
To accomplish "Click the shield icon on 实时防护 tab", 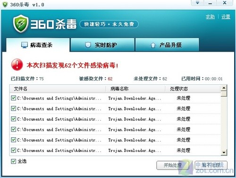I will click(x=88, y=45).
